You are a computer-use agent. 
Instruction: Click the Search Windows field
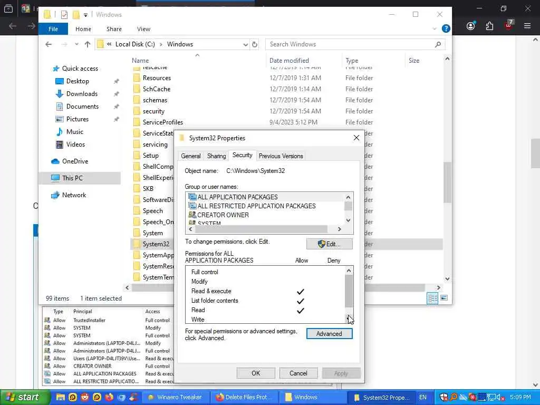[x=355, y=44]
